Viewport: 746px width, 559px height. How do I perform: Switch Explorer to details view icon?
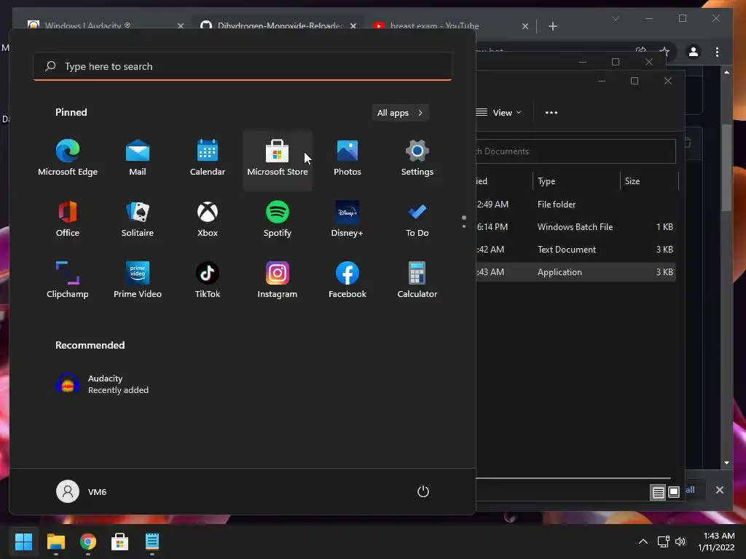658,492
